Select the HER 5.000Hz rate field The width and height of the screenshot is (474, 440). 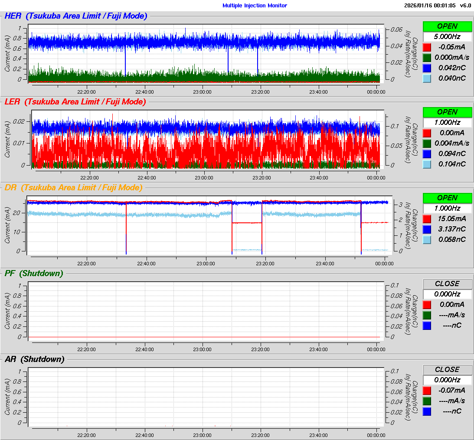point(447,36)
